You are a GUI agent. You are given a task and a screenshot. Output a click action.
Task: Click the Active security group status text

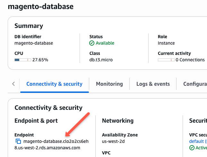coord(201,148)
